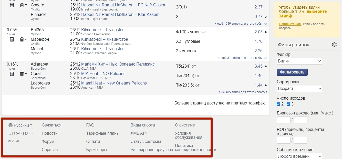342x159 pixels.
Task: Click odds value 1.76
Action: tap(258, 41)
